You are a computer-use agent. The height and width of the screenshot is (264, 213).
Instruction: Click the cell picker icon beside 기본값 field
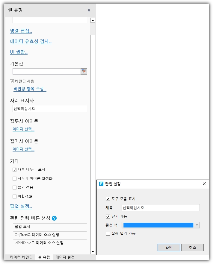click(84, 71)
